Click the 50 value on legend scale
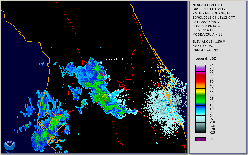This screenshot has height=155, width=248. (x=212, y=82)
